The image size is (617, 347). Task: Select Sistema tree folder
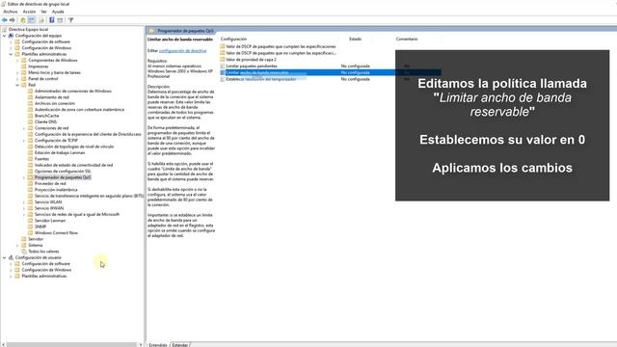pos(35,245)
